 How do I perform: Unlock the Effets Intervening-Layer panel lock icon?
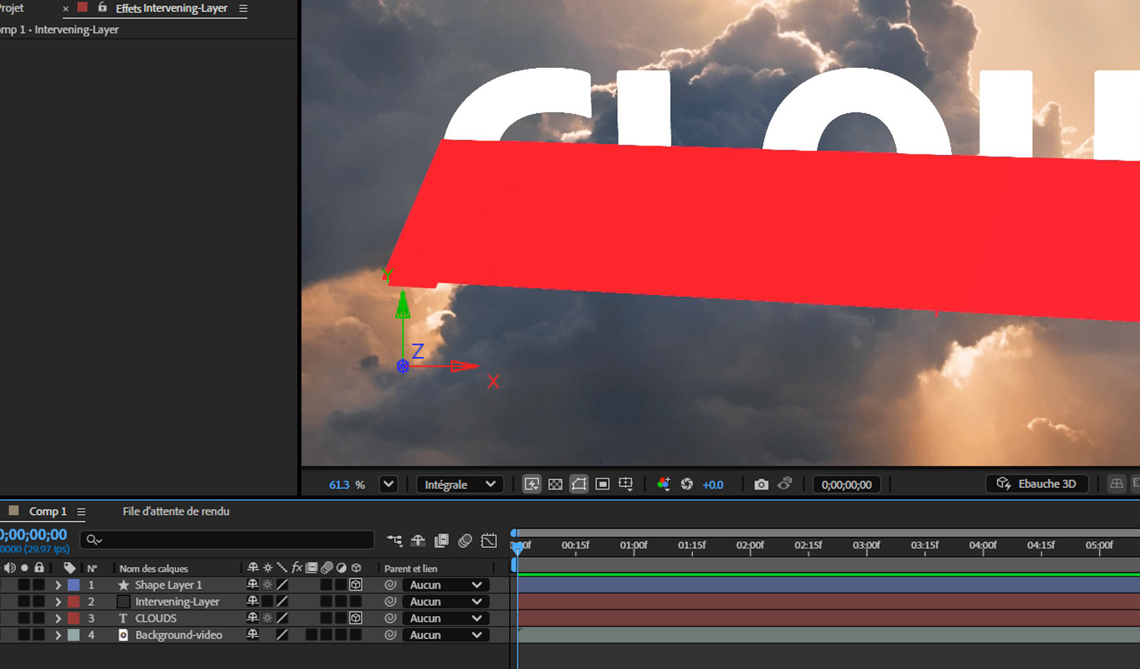pos(102,8)
